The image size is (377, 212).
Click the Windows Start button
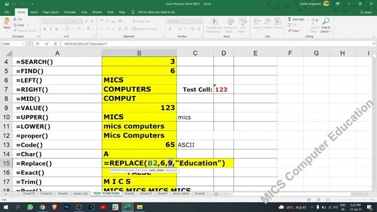point(5,207)
